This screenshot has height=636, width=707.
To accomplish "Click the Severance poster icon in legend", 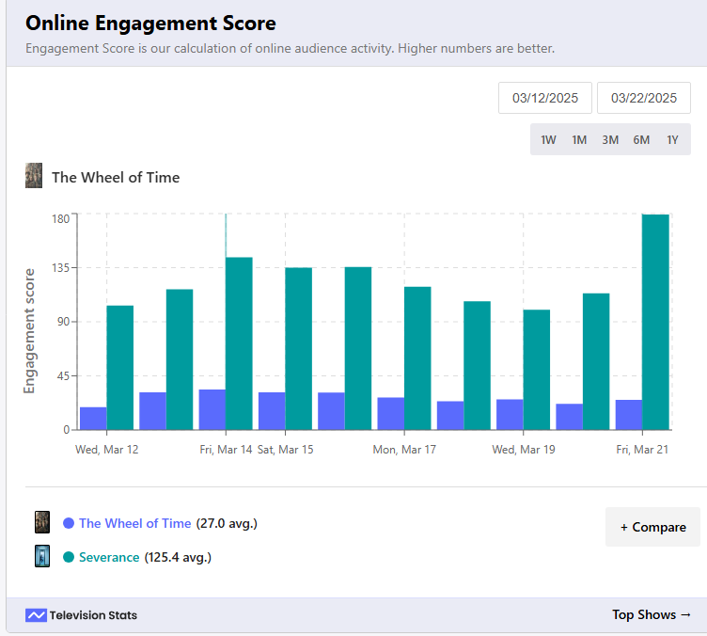I will point(42,557).
